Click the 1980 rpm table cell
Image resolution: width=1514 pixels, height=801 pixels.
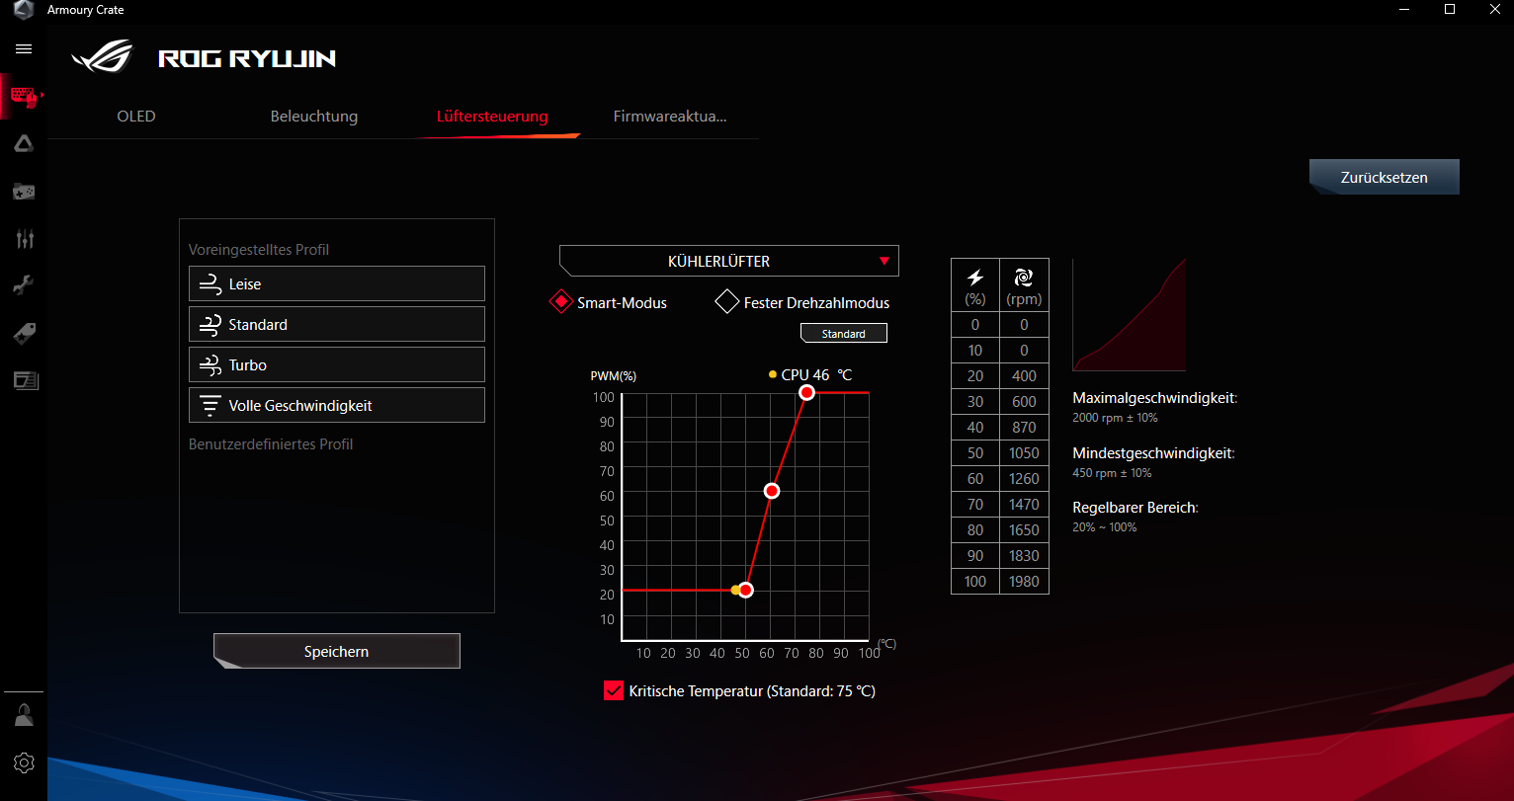(x=1024, y=581)
